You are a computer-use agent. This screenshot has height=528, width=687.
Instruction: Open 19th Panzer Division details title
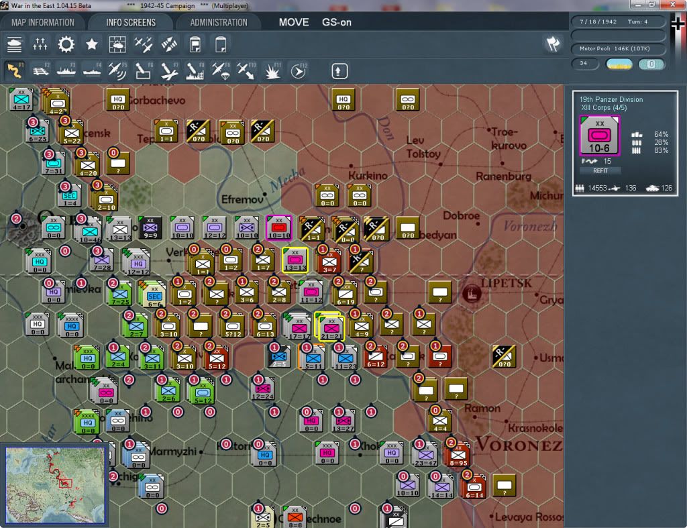click(611, 99)
